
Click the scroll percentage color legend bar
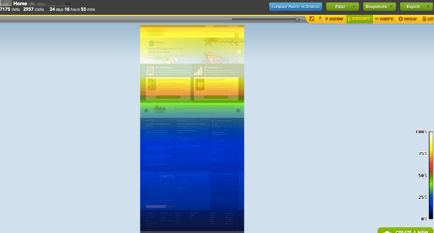pyautogui.click(x=431, y=175)
